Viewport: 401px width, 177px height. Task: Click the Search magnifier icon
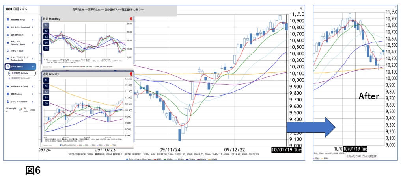8,66
